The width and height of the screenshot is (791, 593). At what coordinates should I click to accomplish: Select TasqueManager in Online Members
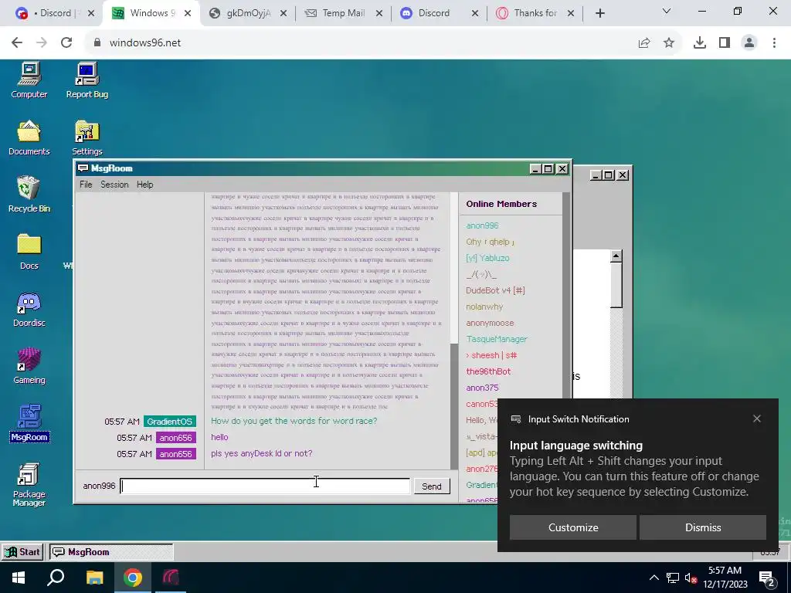[x=497, y=339]
